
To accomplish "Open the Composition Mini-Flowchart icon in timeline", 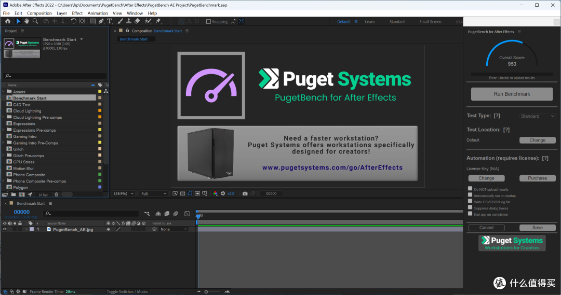I will [146, 214].
